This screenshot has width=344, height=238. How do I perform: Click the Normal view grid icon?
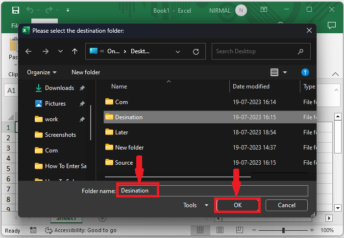(200, 230)
